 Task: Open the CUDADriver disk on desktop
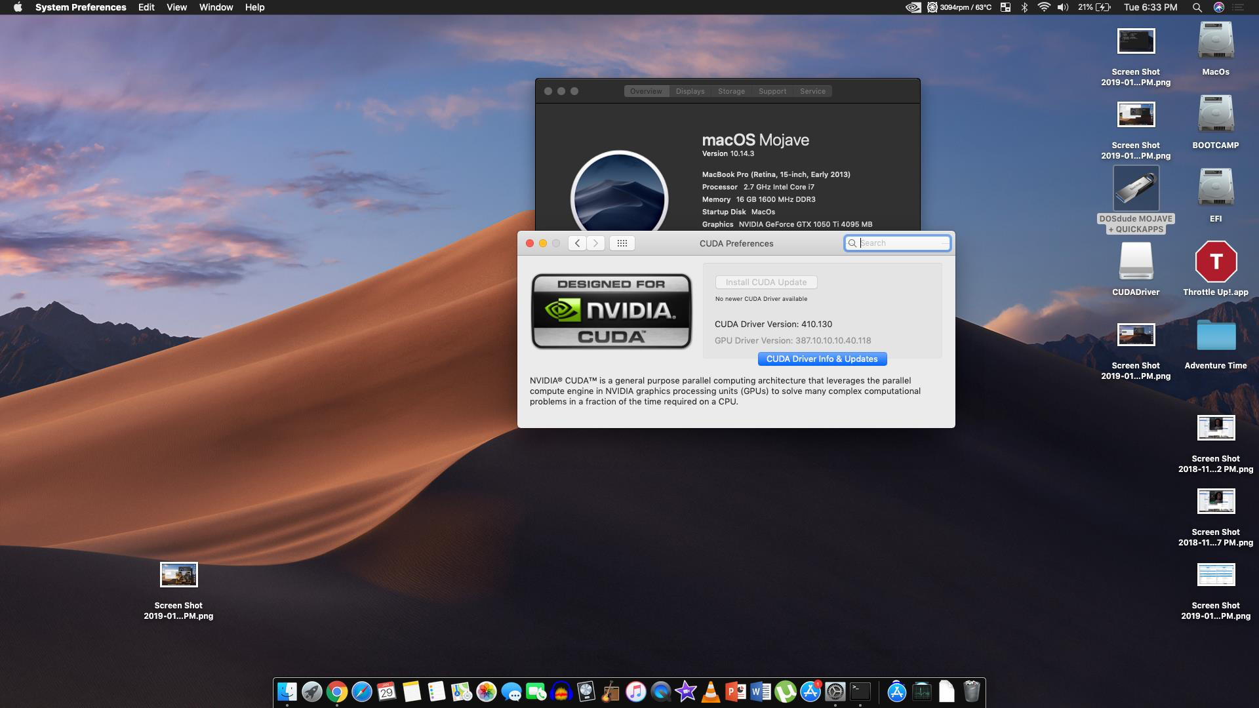pyautogui.click(x=1135, y=262)
